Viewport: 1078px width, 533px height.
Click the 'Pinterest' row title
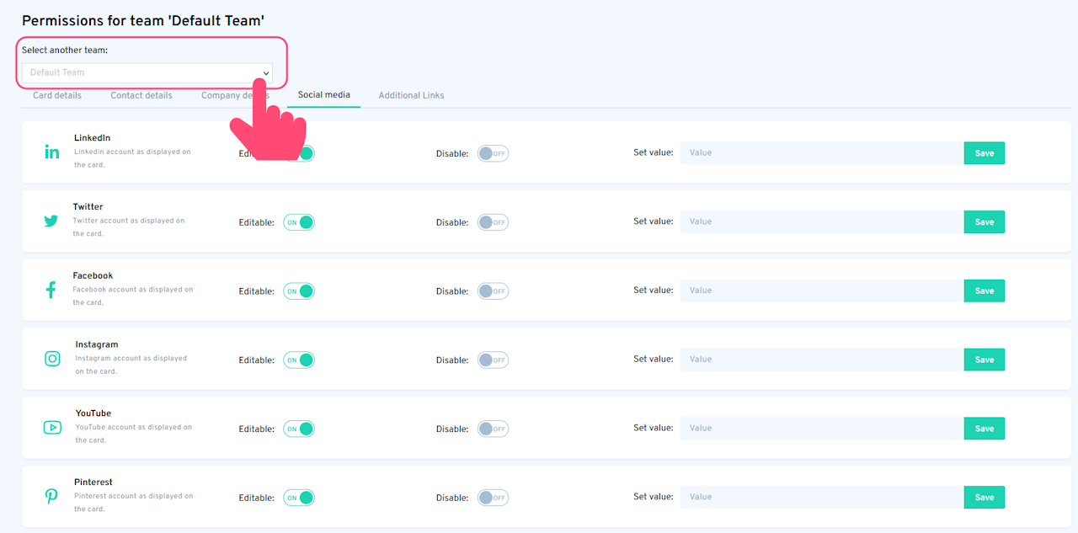tap(93, 482)
